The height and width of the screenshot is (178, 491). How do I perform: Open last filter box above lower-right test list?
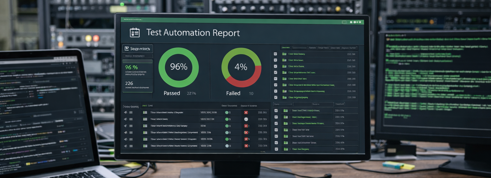(x=339, y=104)
